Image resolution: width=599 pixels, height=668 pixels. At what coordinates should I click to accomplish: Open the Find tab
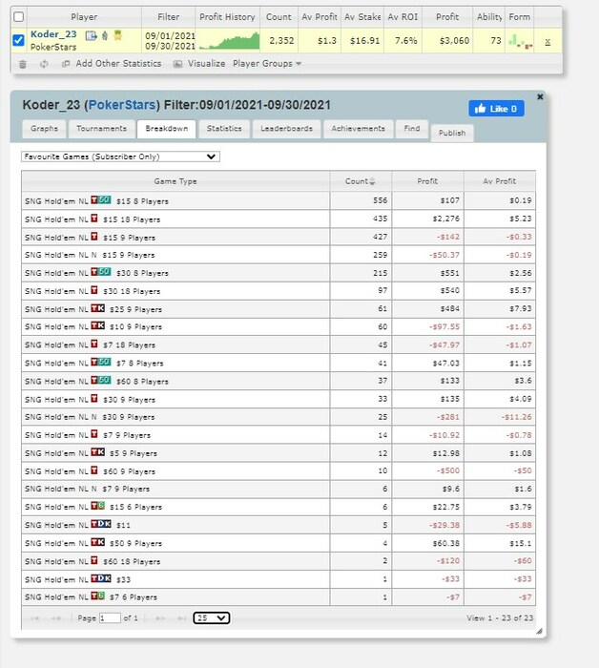(412, 129)
